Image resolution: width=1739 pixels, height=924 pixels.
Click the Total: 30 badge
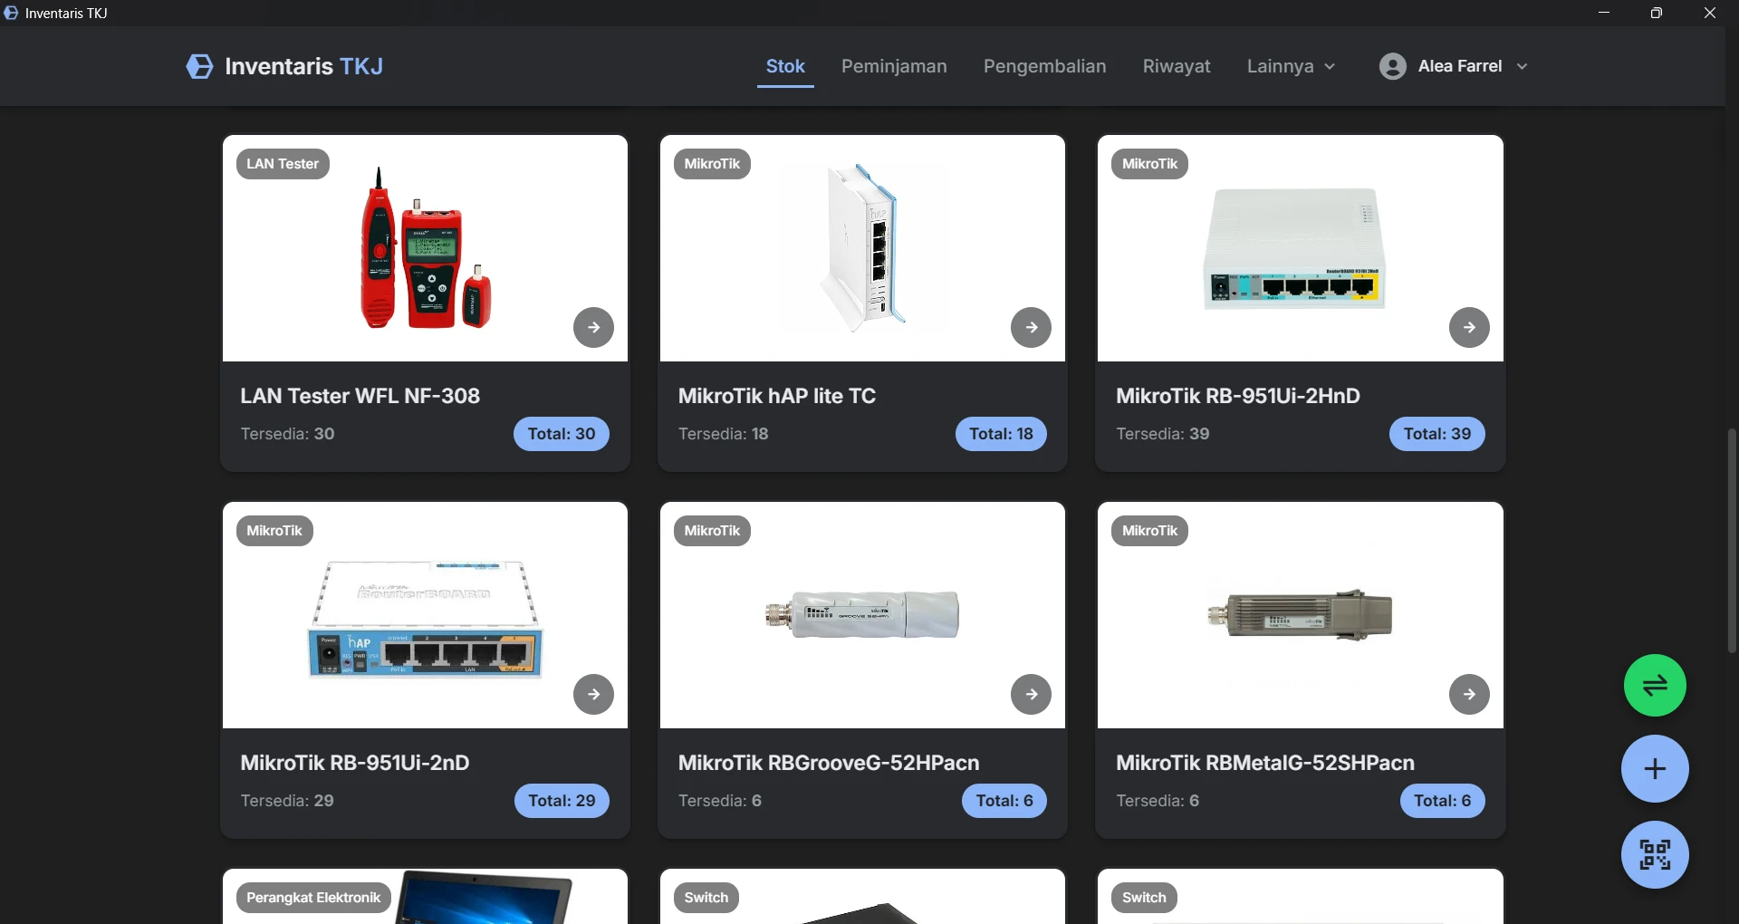[x=562, y=434]
